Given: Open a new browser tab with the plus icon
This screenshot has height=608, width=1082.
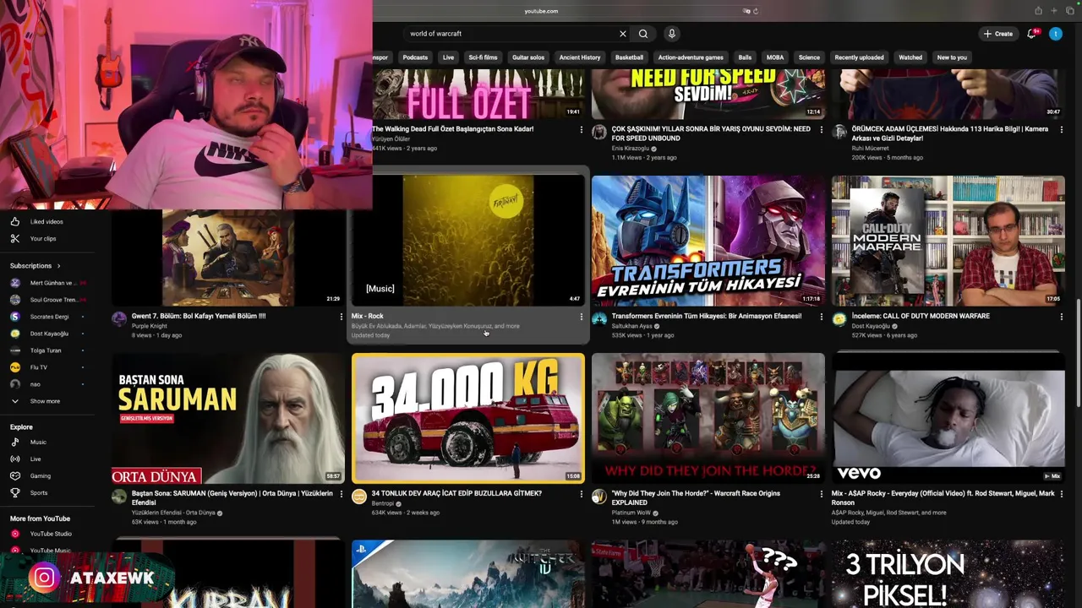Looking at the screenshot, I should pyautogui.click(x=1054, y=11).
